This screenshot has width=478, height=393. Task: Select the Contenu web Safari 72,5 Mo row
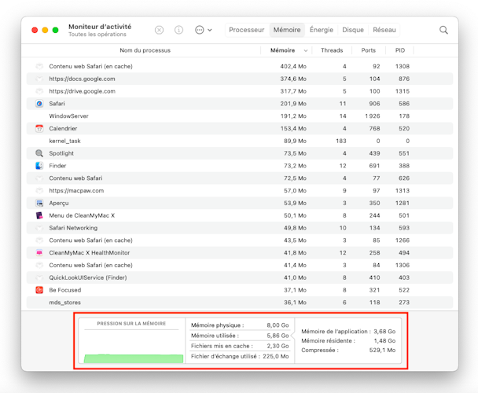click(x=240, y=178)
